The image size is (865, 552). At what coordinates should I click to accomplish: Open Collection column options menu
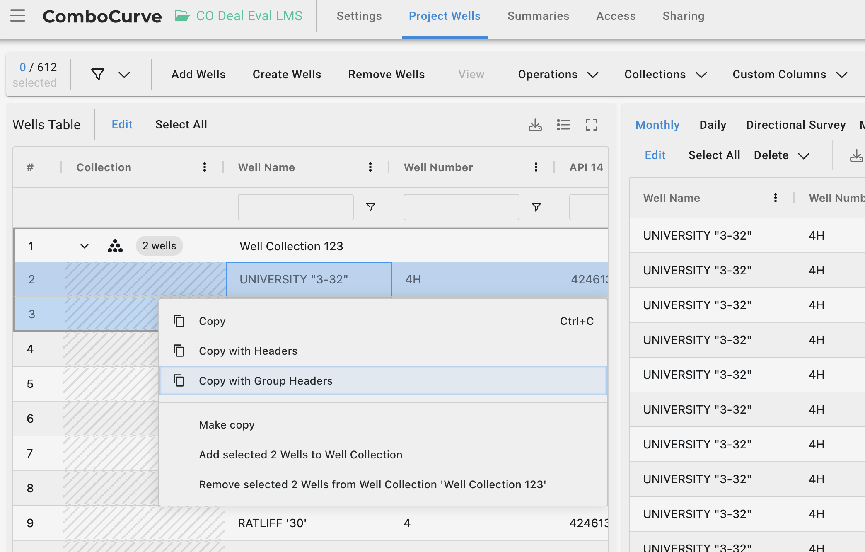[x=205, y=167]
